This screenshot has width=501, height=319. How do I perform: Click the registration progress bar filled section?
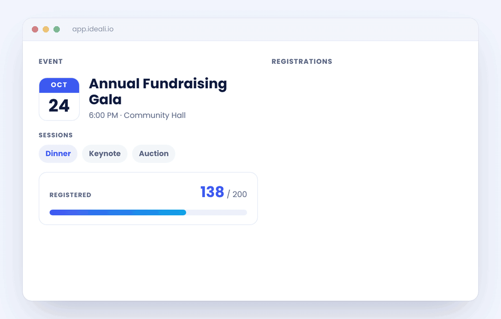[x=118, y=212]
